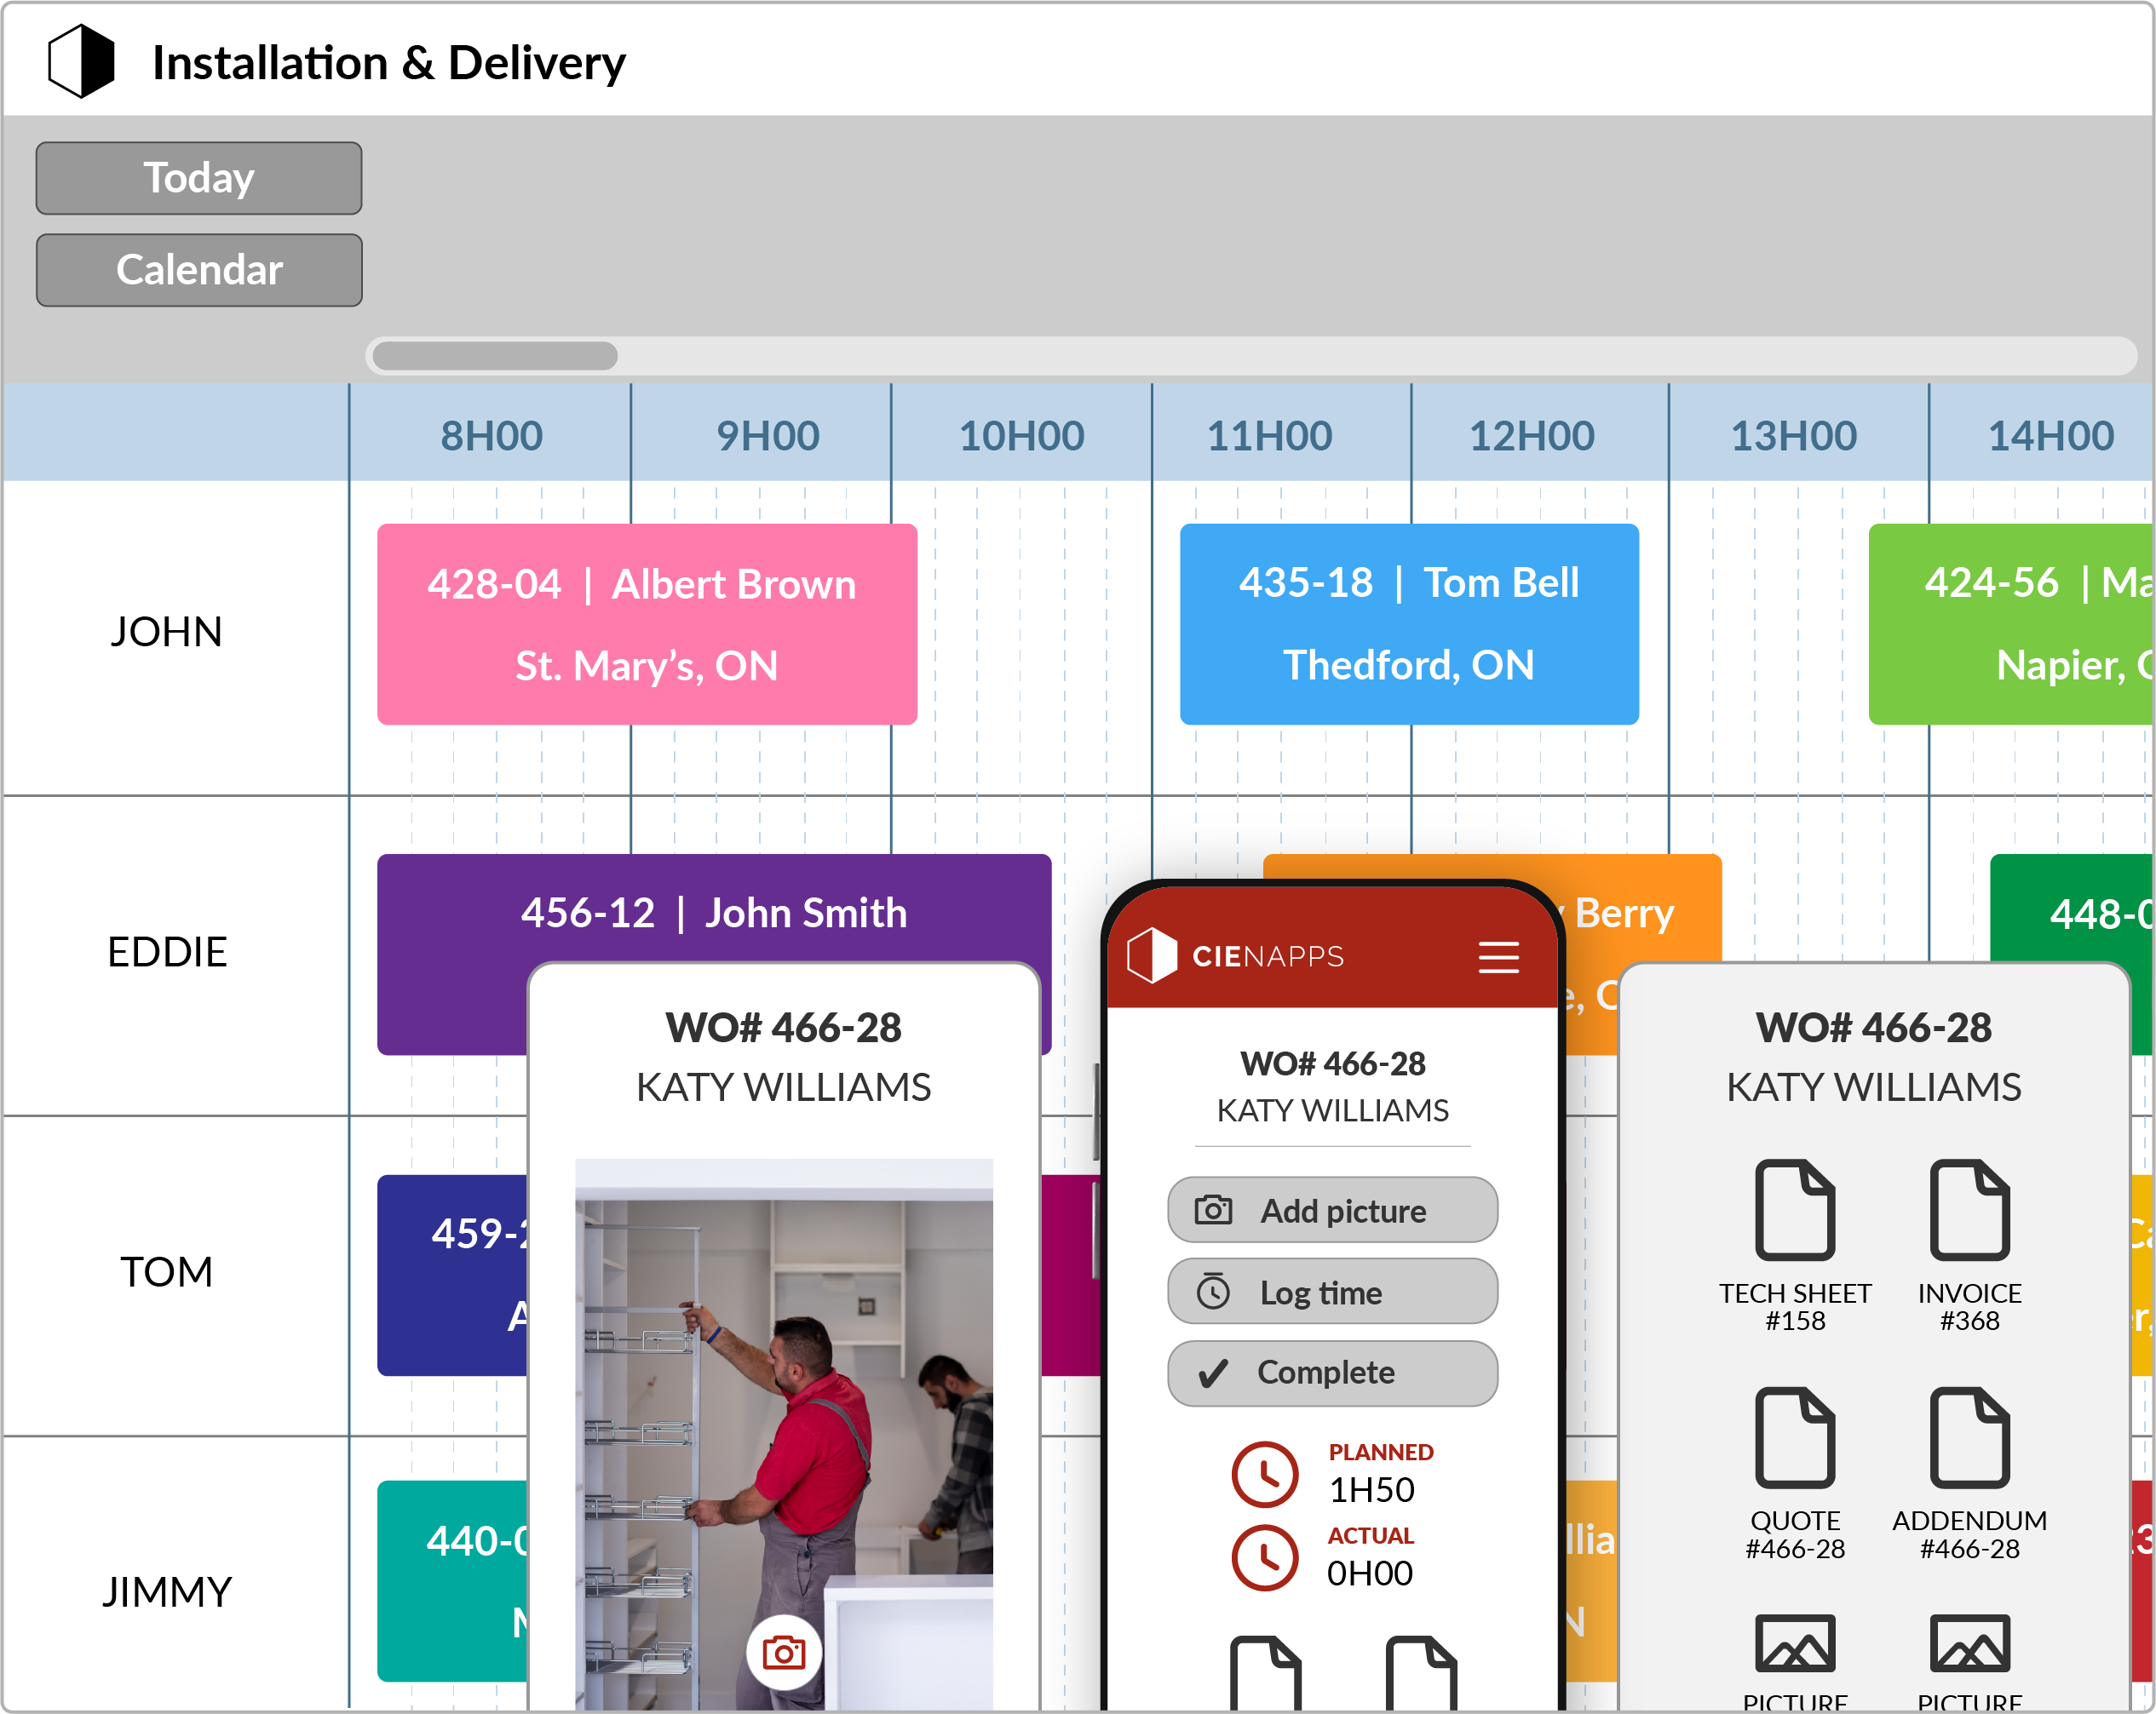The image size is (2156, 1714).
Task: Tap the Log time button
Action: 1332,1293
